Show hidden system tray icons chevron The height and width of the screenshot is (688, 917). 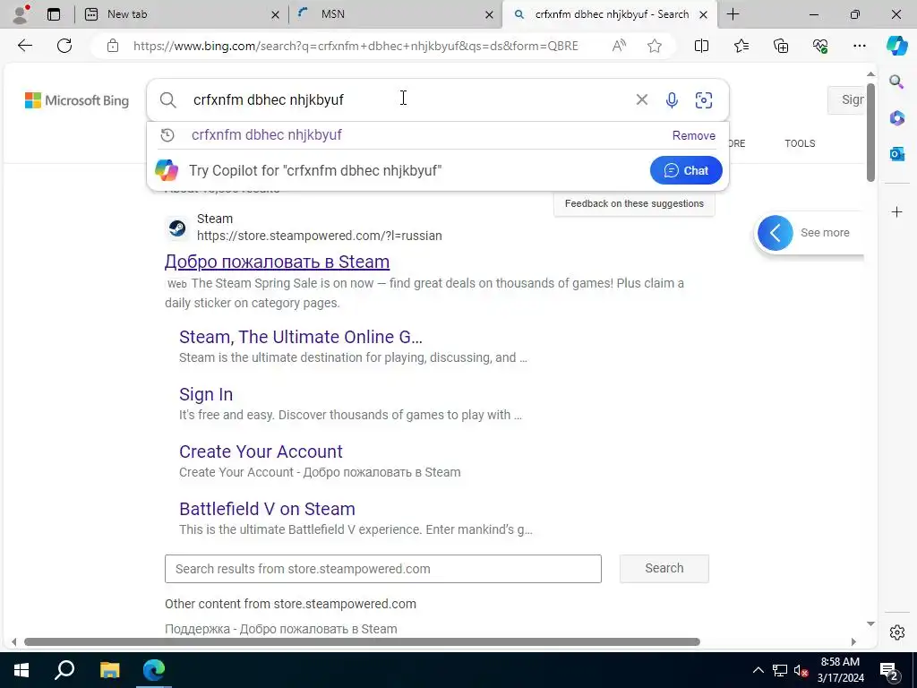[758, 670]
